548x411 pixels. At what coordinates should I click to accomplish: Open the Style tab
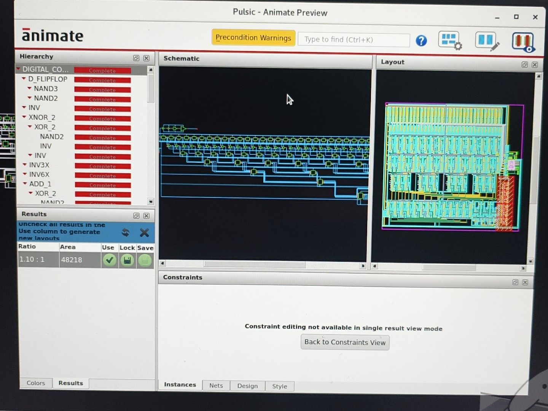coord(280,386)
